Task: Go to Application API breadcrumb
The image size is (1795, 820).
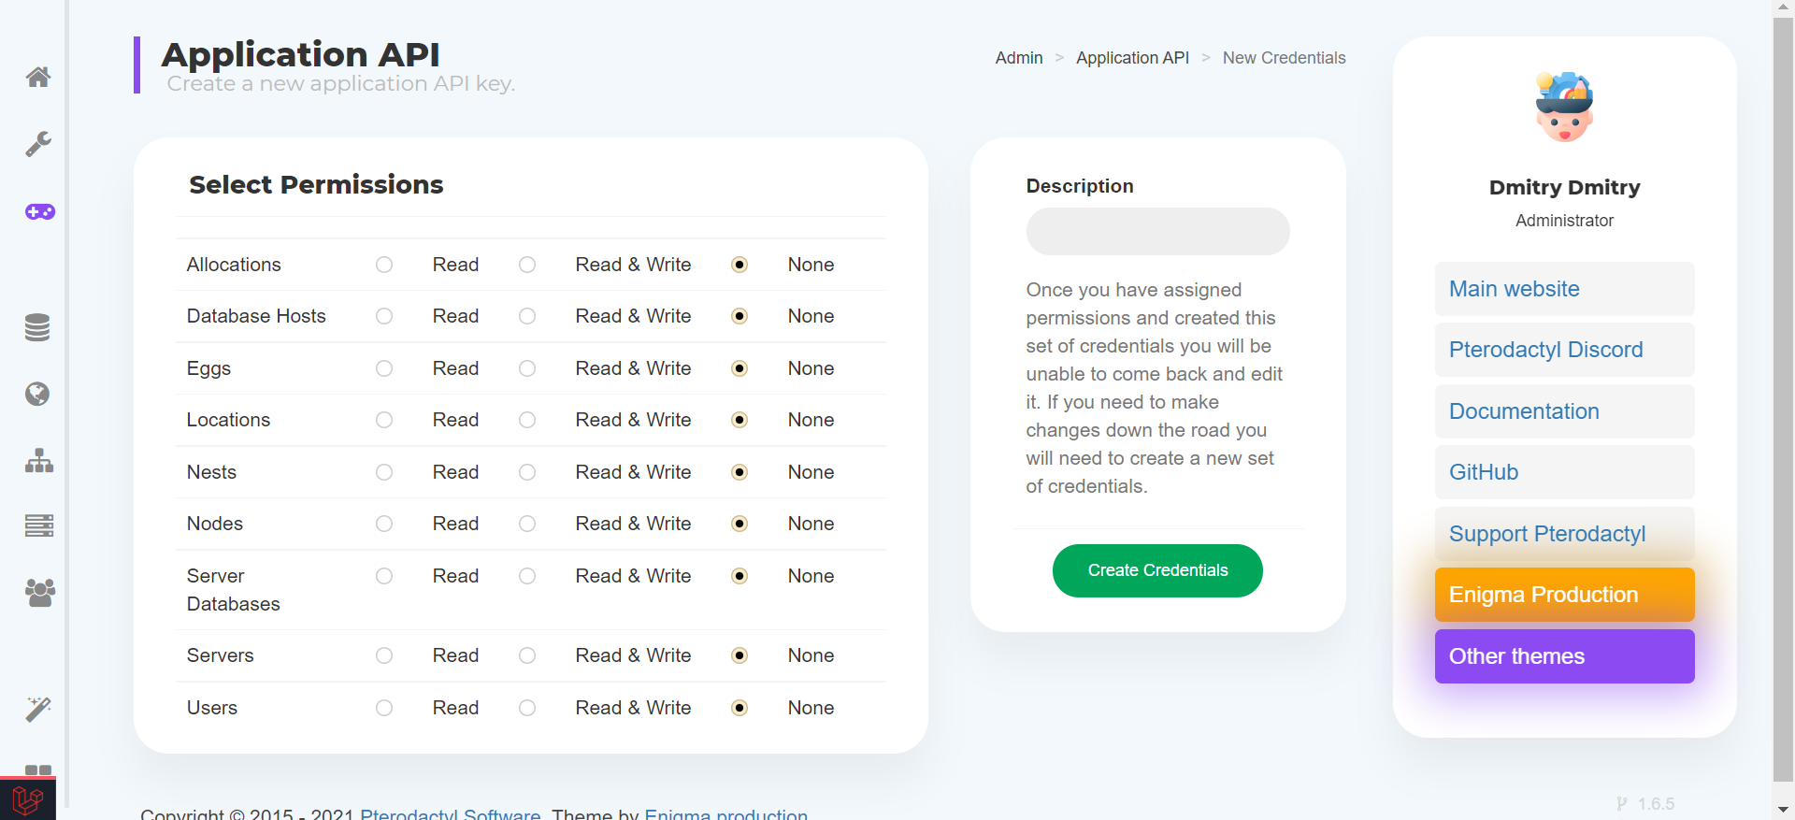Action: coord(1132,58)
